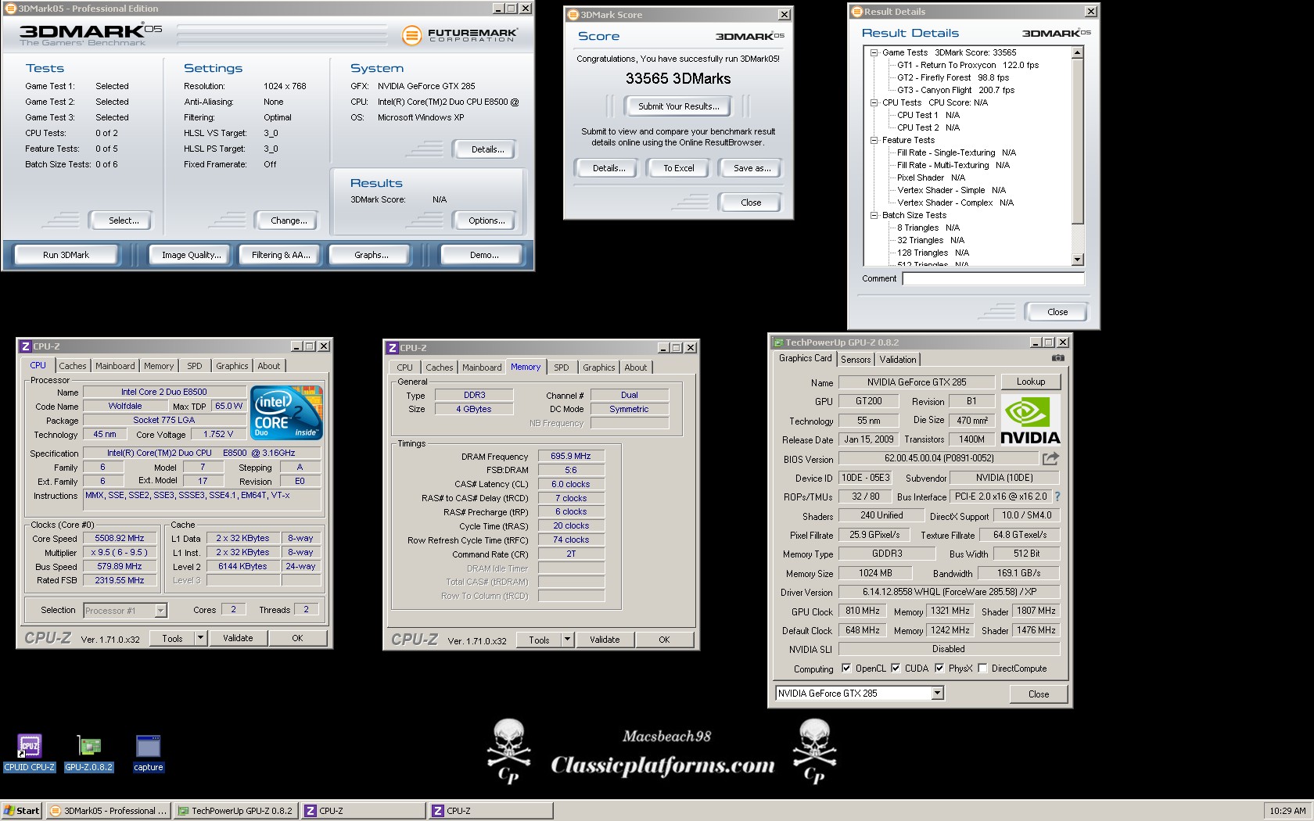The width and height of the screenshot is (1314, 821).
Task: Click the Save as... button
Action: [x=752, y=168]
